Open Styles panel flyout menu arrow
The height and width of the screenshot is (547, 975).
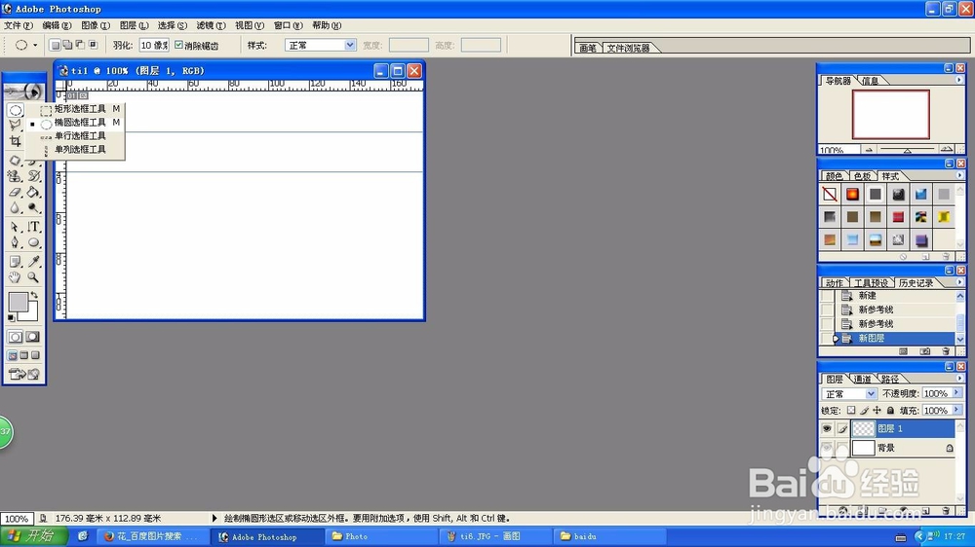[x=958, y=175]
